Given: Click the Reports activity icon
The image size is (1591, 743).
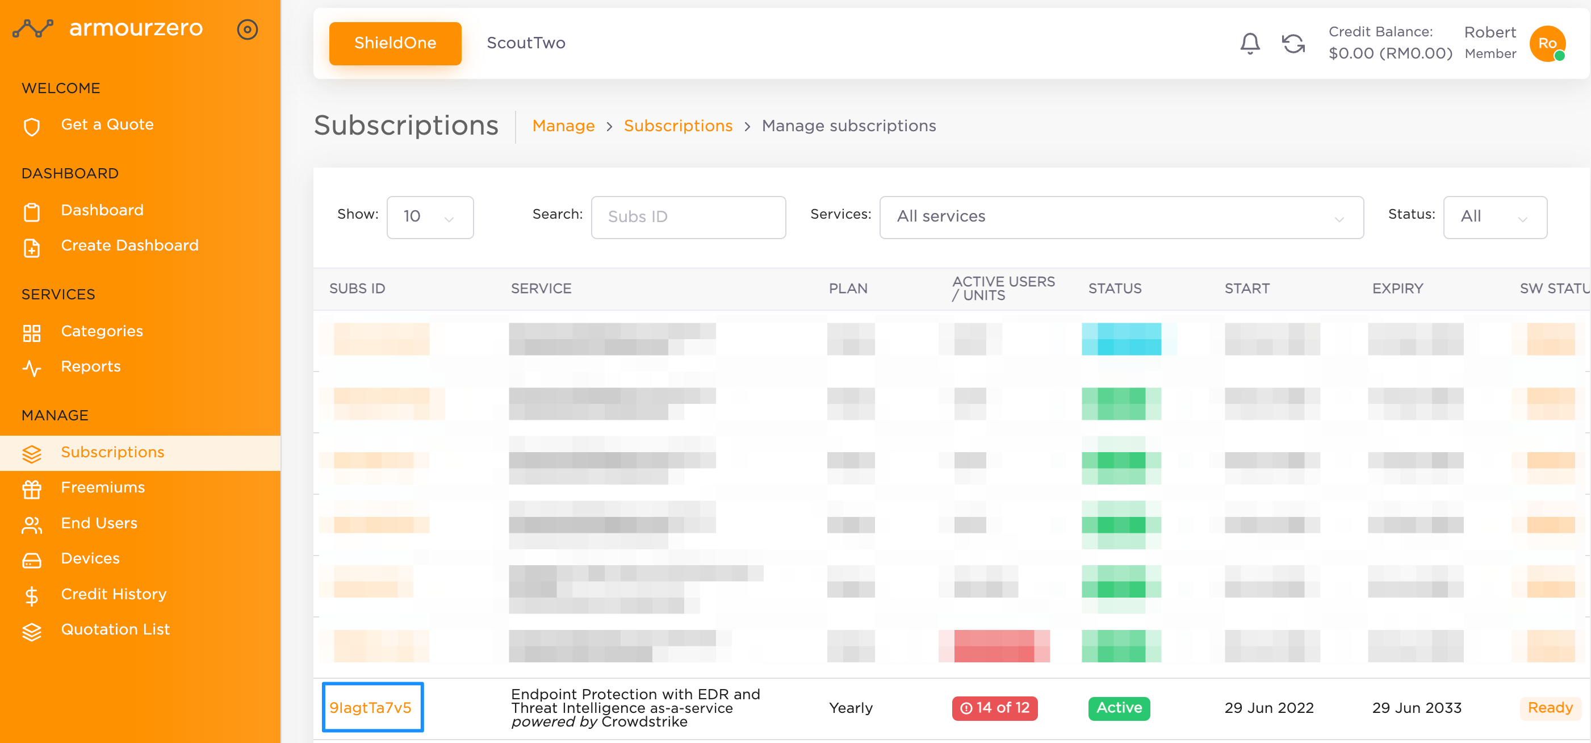Looking at the screenshot, I should coord(31,368).
